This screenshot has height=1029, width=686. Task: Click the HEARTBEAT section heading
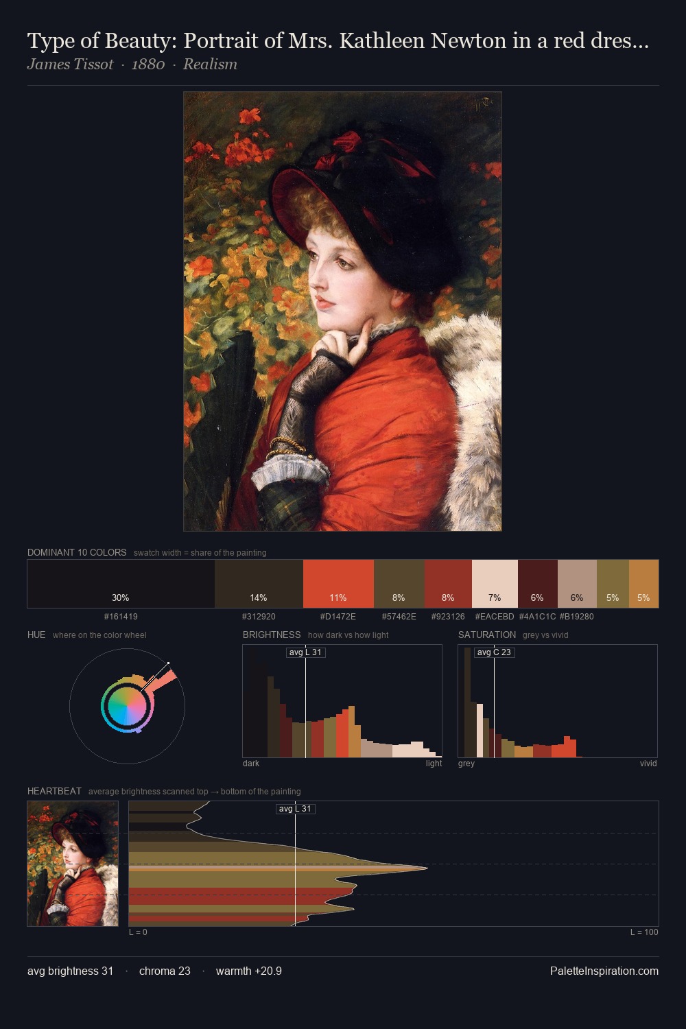click(54, 791)
